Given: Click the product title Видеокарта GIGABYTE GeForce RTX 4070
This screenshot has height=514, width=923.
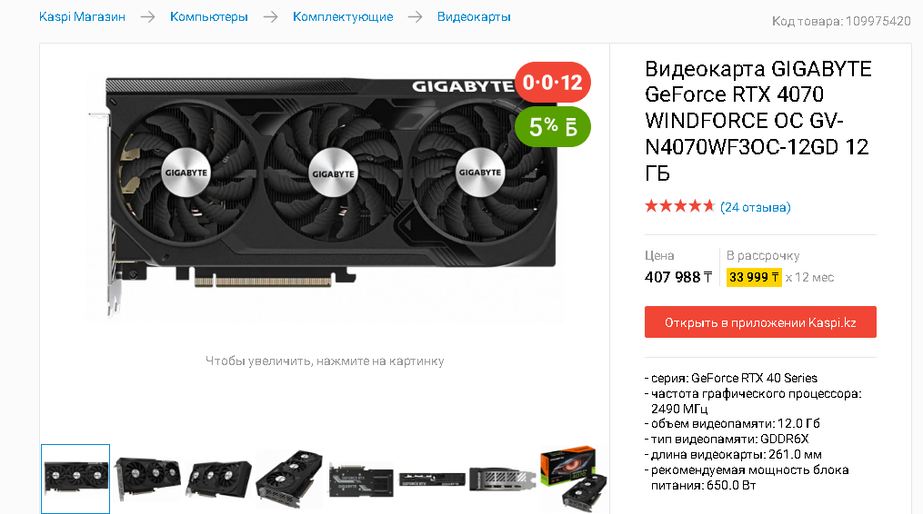Looking at the screenshot, I should click(758, 121).
